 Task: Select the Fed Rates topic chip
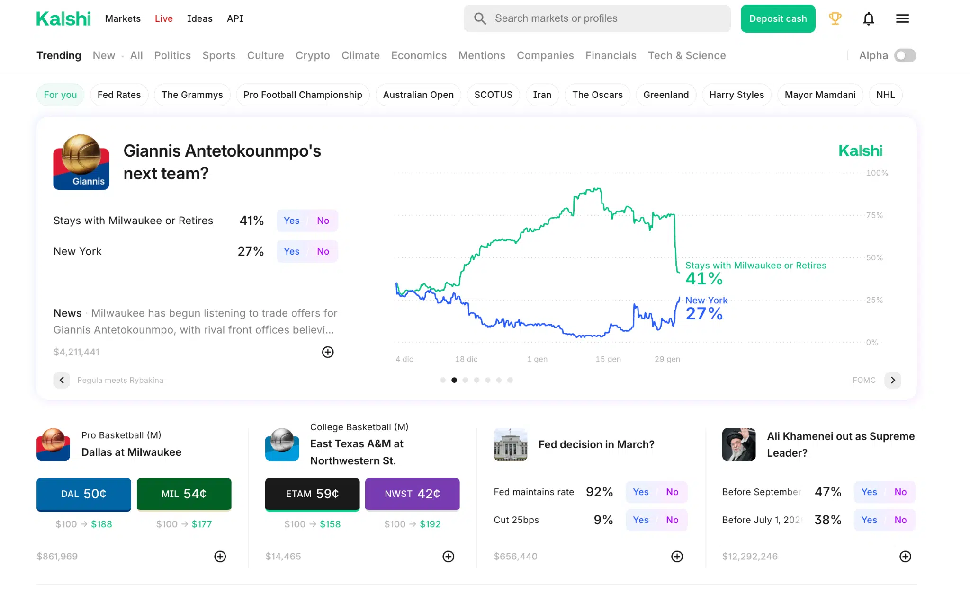click(x=119, y=95)
